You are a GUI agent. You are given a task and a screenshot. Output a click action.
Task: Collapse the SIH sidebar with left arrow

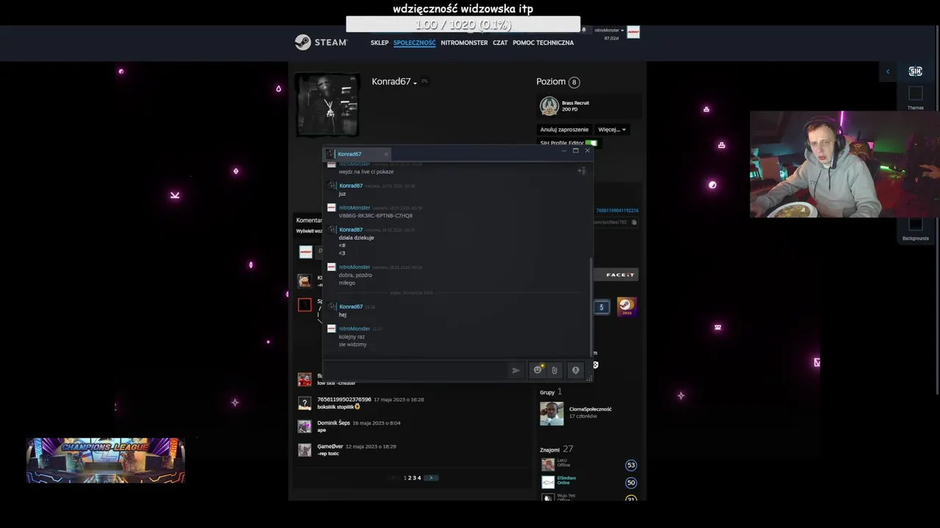coord(888,71)
